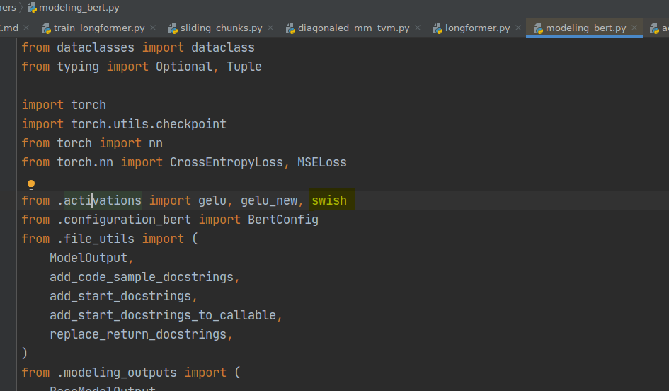669x391 pixels.
Task: Close the .md tab
Action: (26, 28)
